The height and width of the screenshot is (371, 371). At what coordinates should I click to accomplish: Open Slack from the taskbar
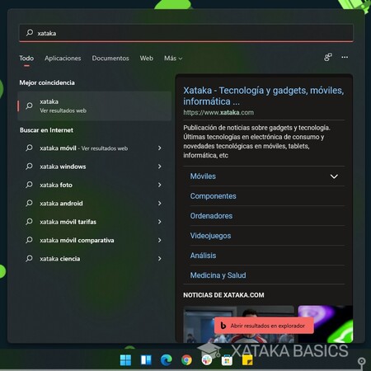point(207,359)
